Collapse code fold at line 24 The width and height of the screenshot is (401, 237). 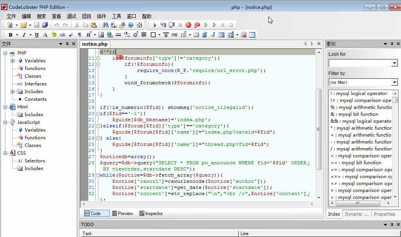pos(98,138)
